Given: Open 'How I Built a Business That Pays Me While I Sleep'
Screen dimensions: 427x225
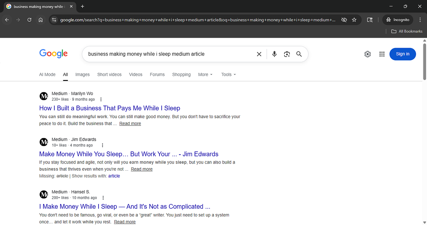Looking at the screenshot, I should point(110,108).
